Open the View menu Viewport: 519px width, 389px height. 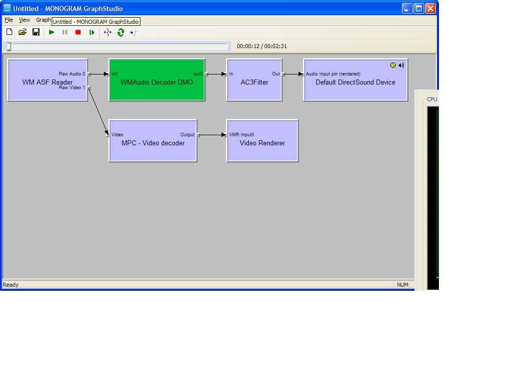tap(24, 20)
